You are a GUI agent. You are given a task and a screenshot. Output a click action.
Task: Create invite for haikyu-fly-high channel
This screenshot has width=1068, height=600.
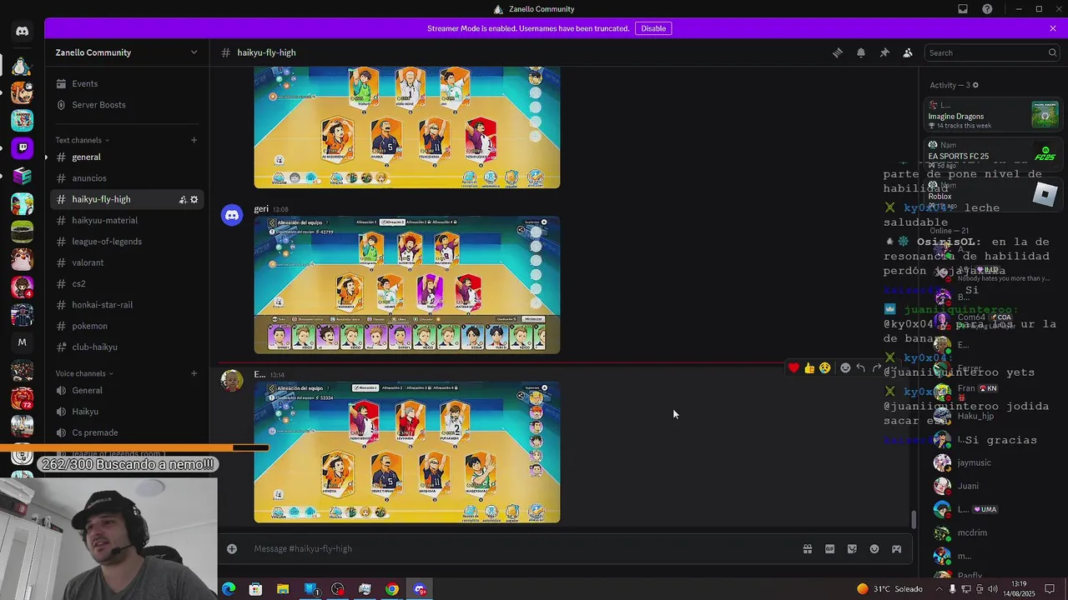pos(182,199)
